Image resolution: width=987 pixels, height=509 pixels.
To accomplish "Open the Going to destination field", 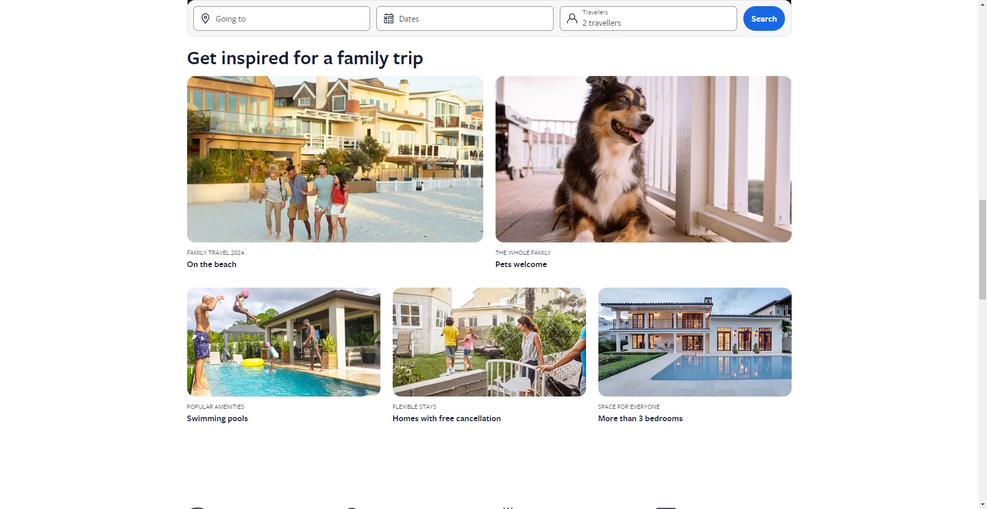I will [282, 18].
